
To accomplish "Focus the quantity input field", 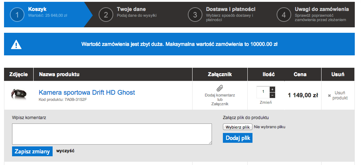I will (x=263, y=92).
